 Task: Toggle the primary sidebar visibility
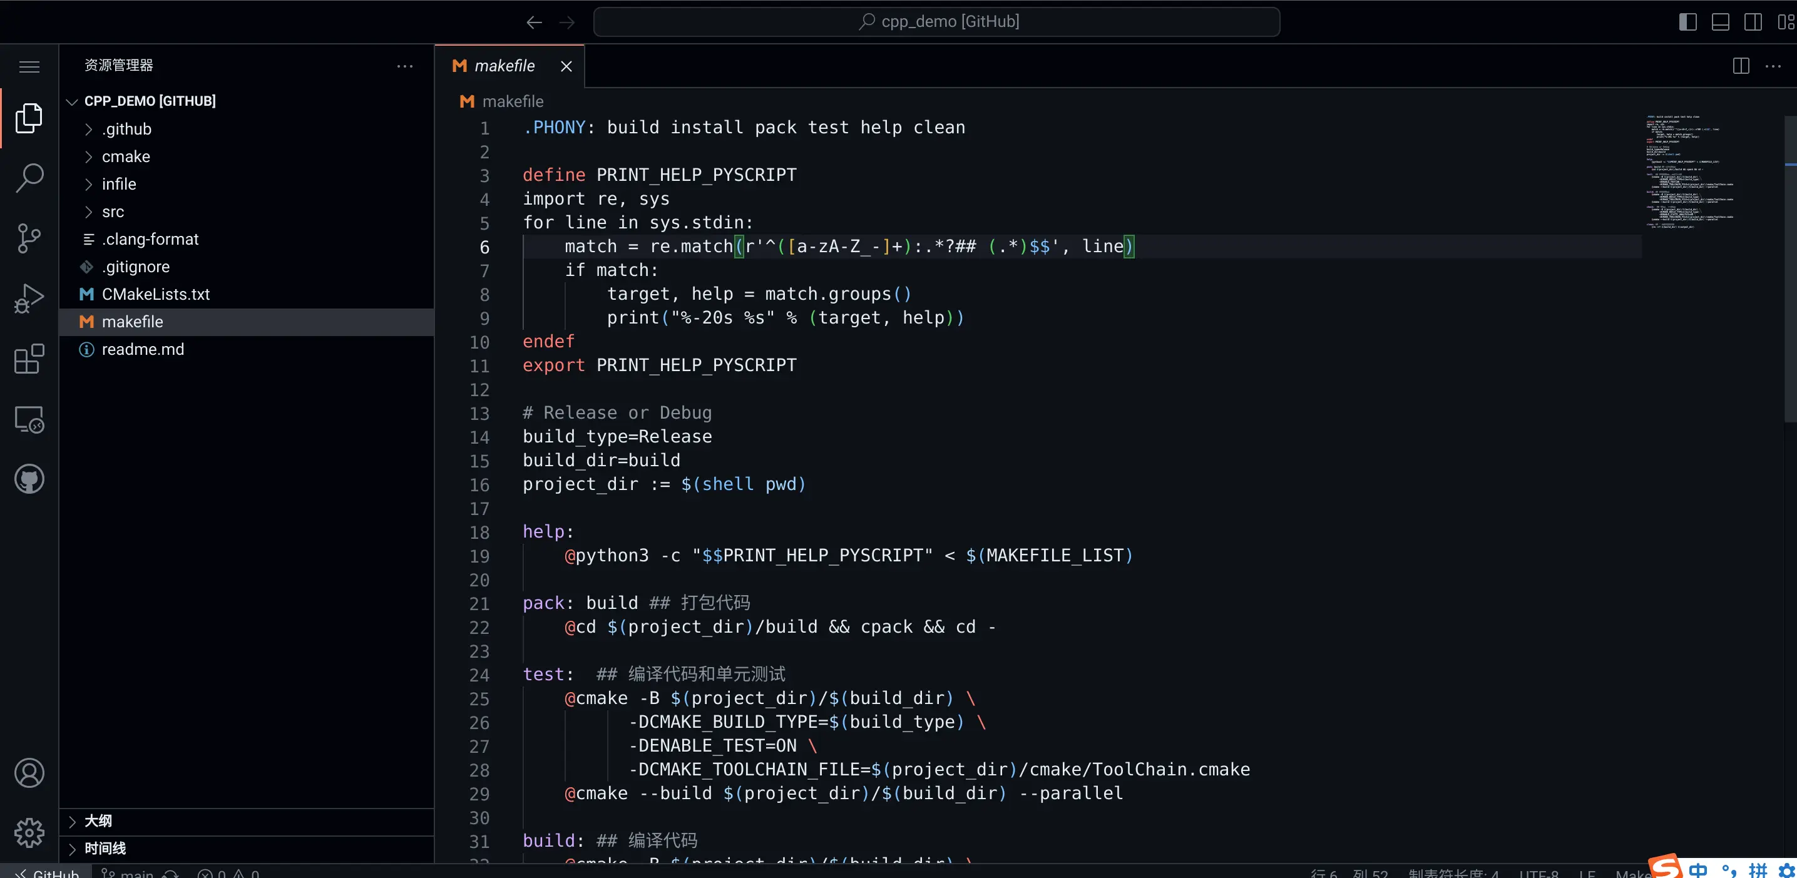(x=1687, y=22)
